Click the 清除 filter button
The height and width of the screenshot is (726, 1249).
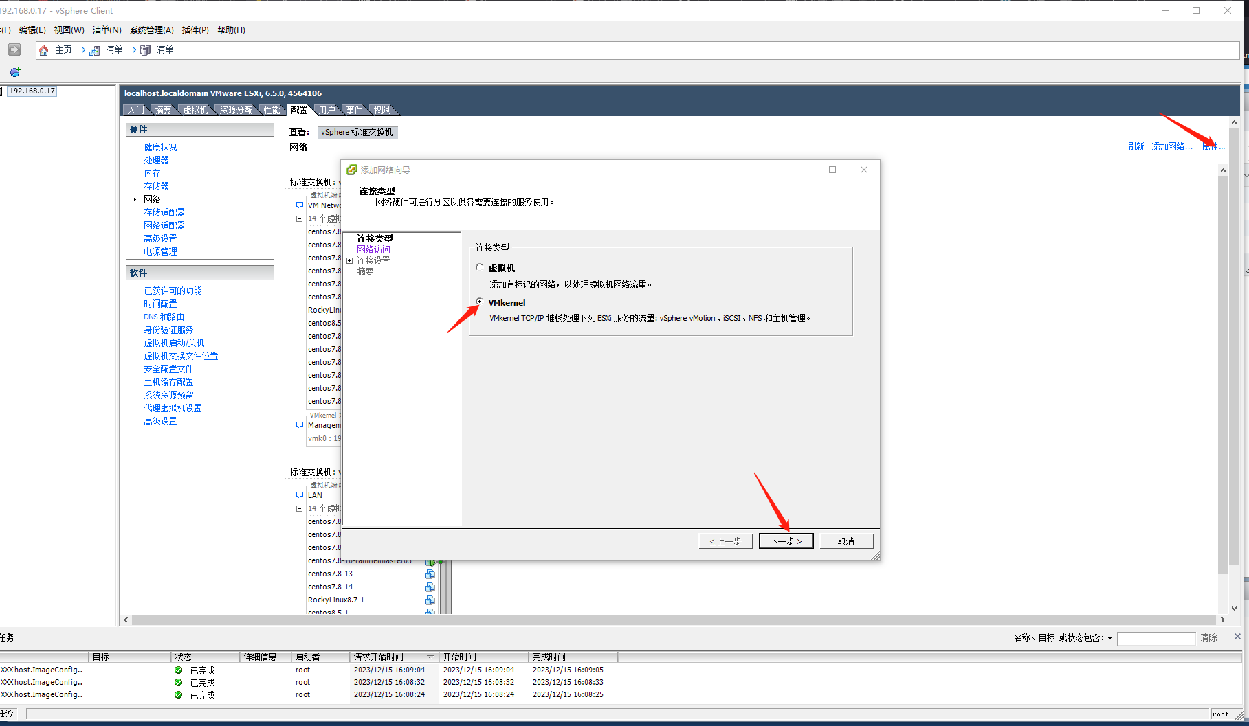coord(1209,638)
